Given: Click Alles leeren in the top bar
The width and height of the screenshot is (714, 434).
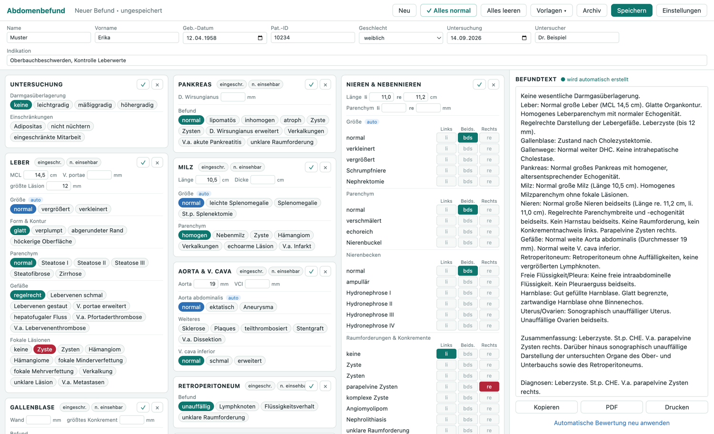Looking at the screenshot, I should (503, 10).
